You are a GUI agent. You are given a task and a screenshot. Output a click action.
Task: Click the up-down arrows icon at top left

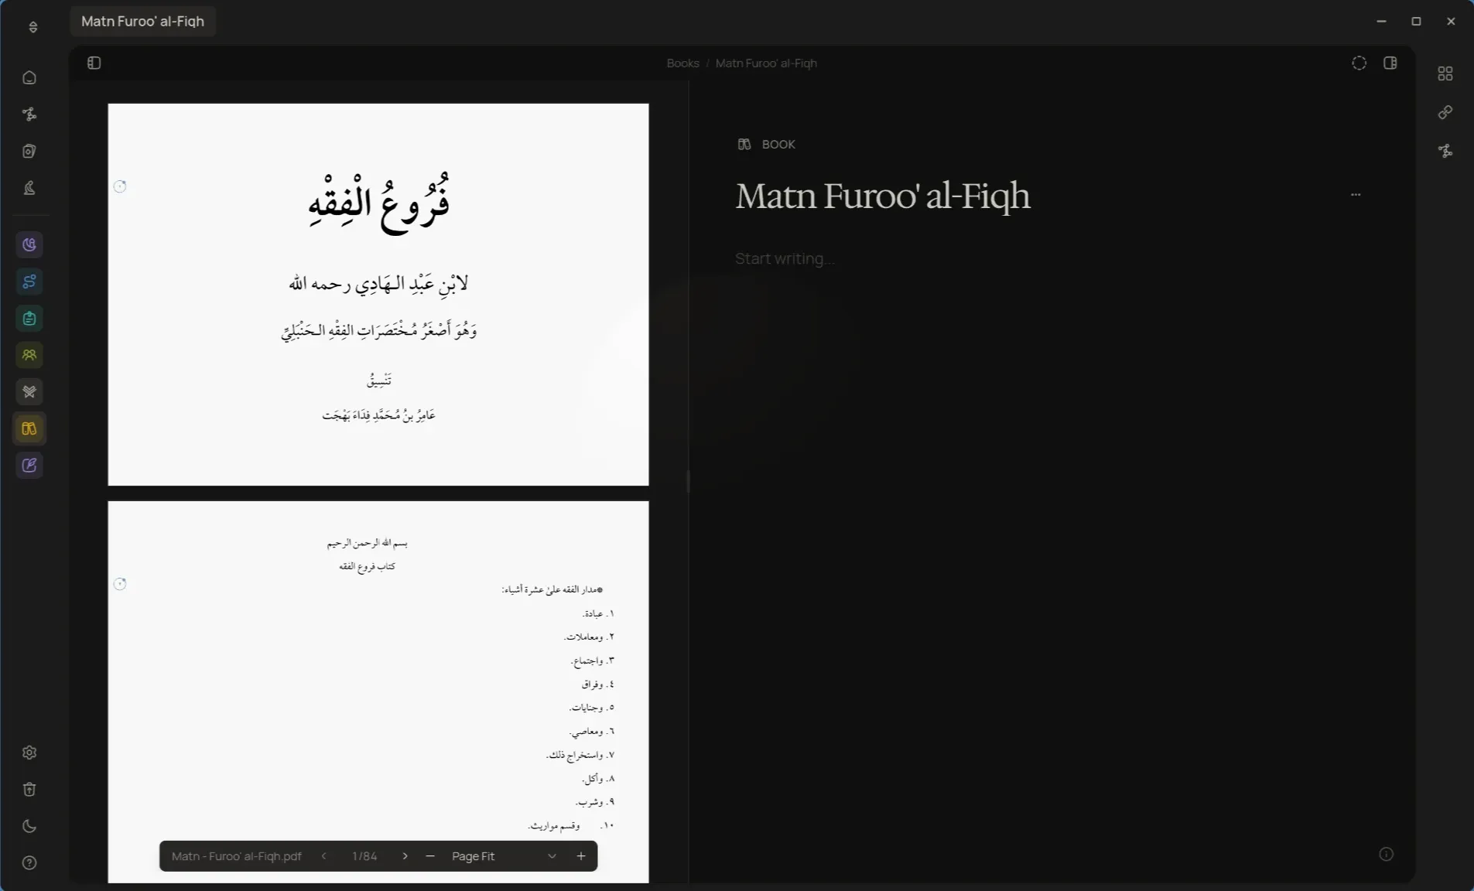32,27
